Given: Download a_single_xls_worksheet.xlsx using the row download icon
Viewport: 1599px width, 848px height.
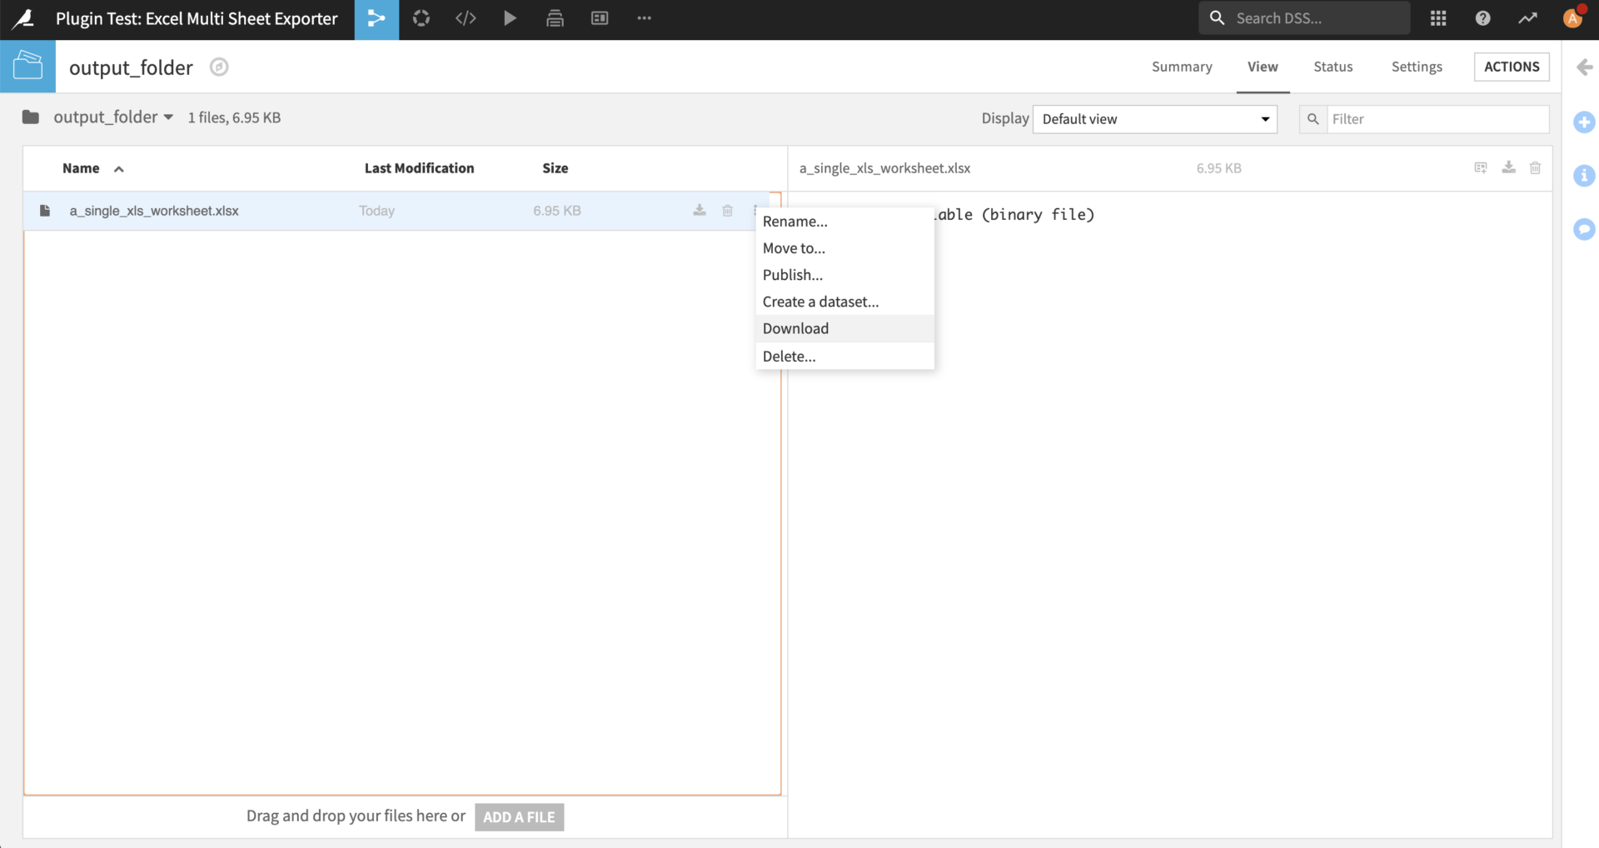Looking at the screenshot, I should click(x=699, y=210).
